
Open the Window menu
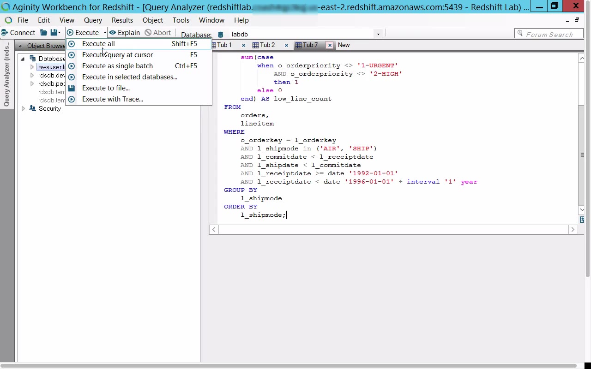tap(211, 20)
